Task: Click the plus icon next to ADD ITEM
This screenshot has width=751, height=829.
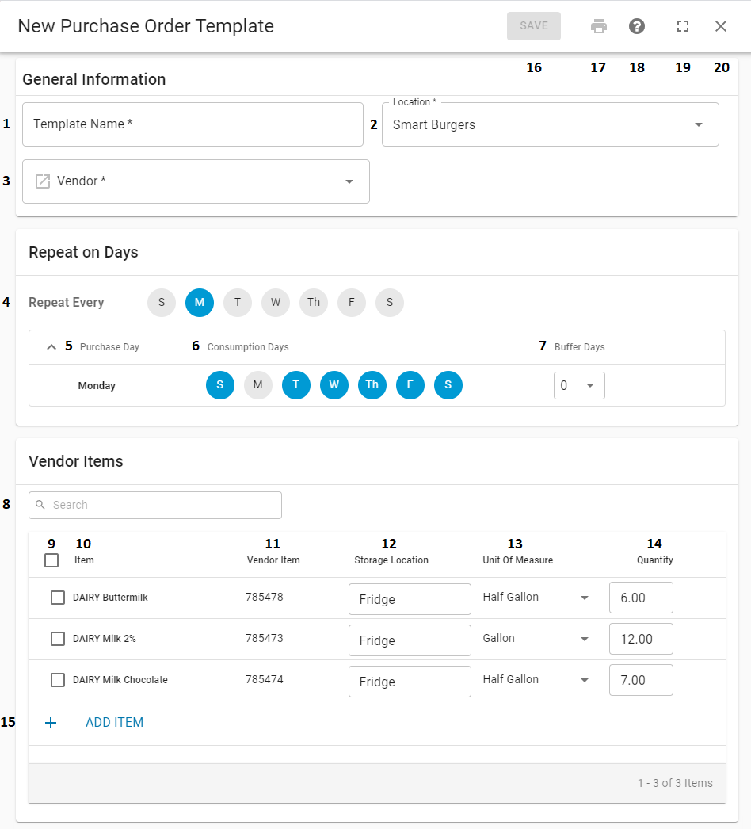Action: click(x=51, y=723)
